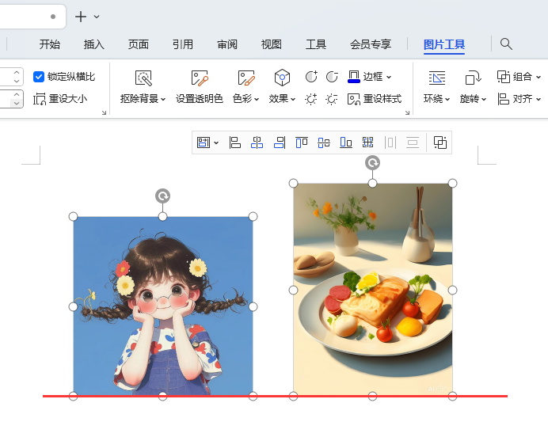548x437 pixels.
Task: Decrease contrast icon
Action: click(x=332, y=77)
